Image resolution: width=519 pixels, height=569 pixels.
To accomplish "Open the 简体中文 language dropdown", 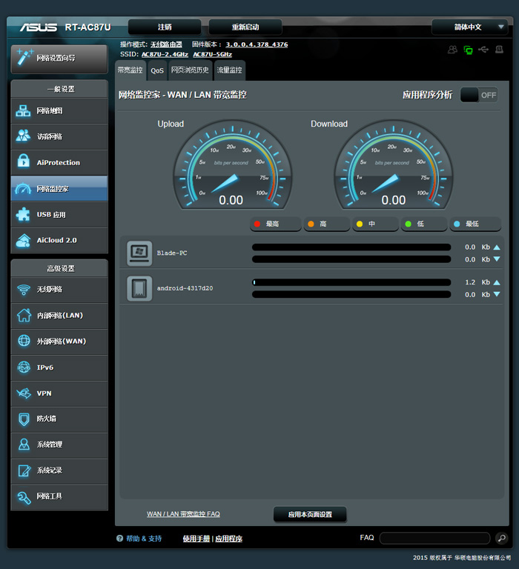I will point(469,27).
